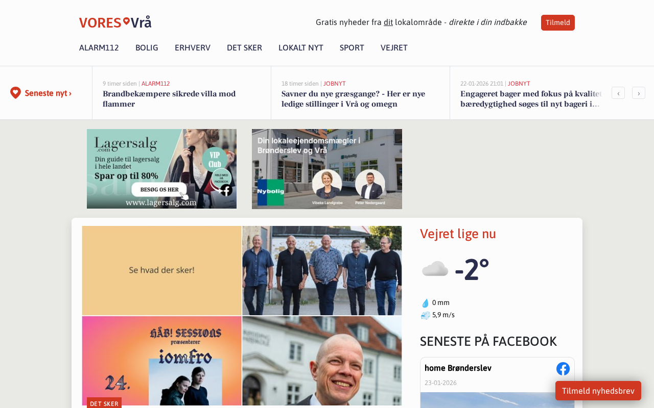Image resolution: width=654 pixels, height=408 pixels.
Task: Open the Seneste nyt link
Action: coord(48,93)
